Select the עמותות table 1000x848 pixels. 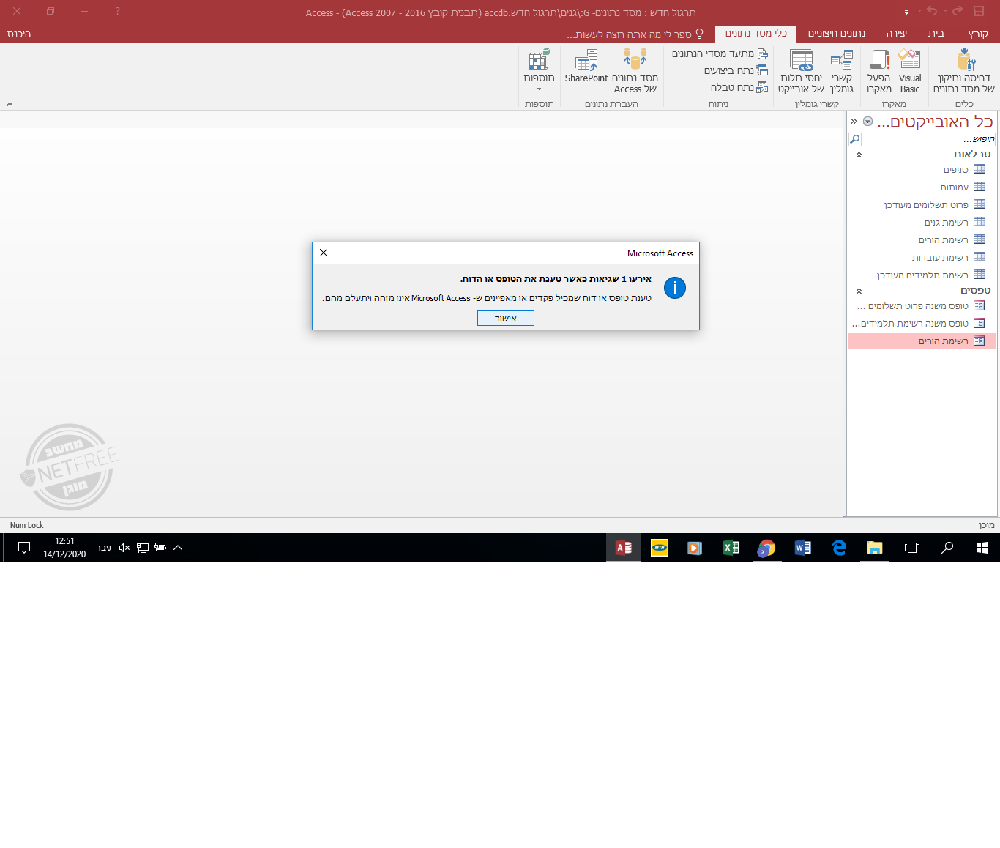[922, 187]
